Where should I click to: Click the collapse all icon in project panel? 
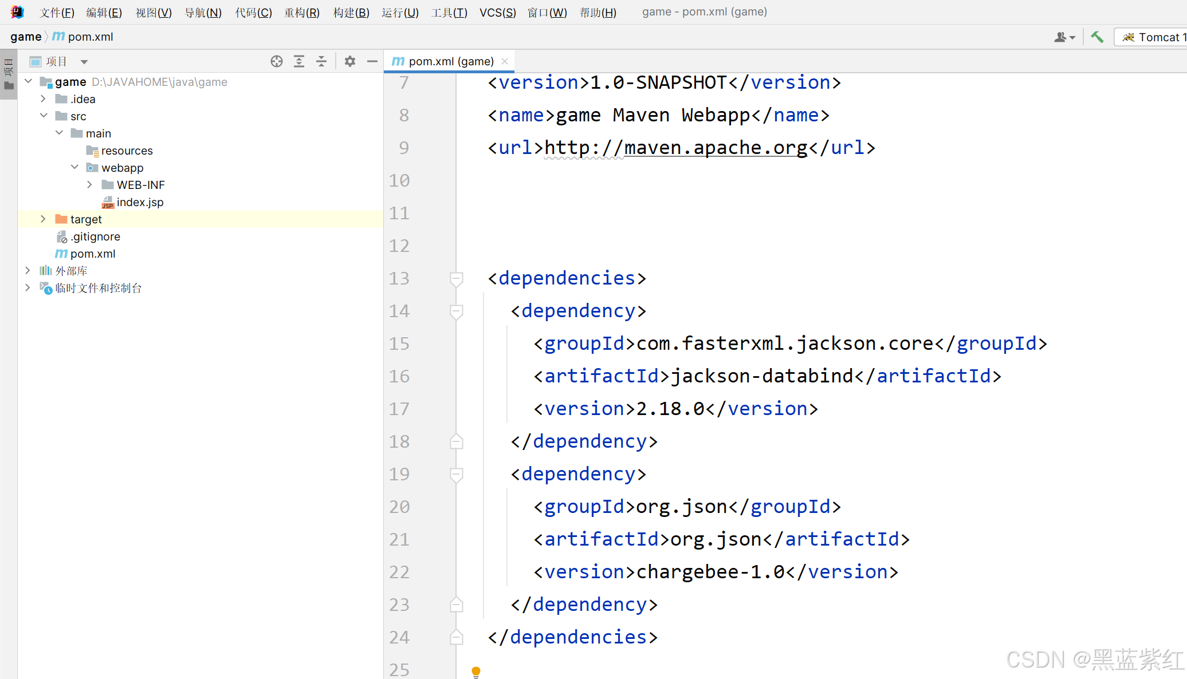(321, 61)
